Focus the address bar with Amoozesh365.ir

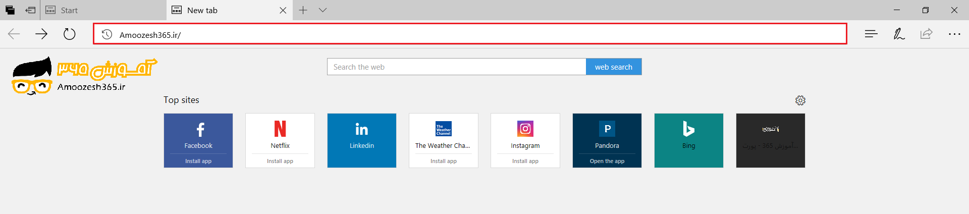[x=470, y=34]
